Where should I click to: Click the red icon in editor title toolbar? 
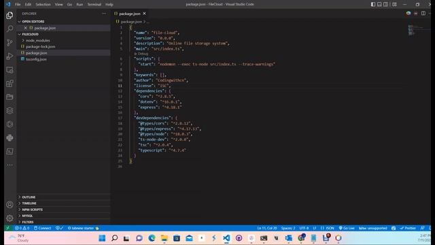point(415,14)
